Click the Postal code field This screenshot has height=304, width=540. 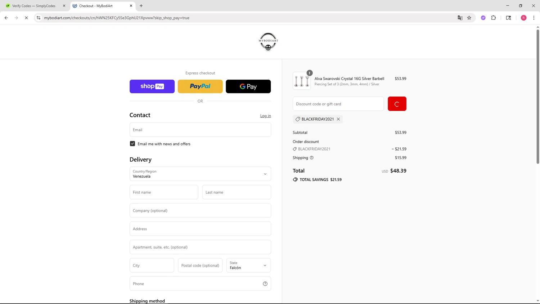click(200, 265)
